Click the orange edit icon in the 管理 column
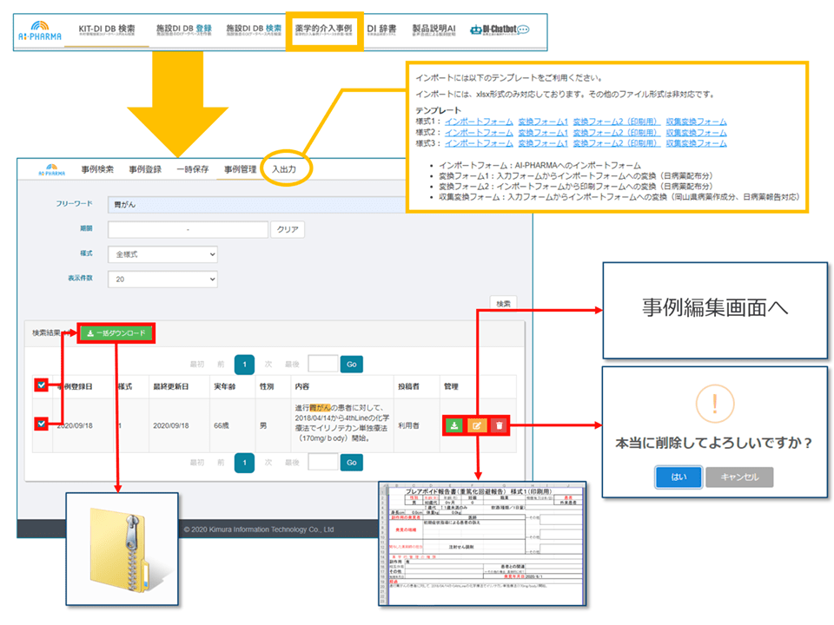Screen dimensions: 834x625 (x=476, y=425)
